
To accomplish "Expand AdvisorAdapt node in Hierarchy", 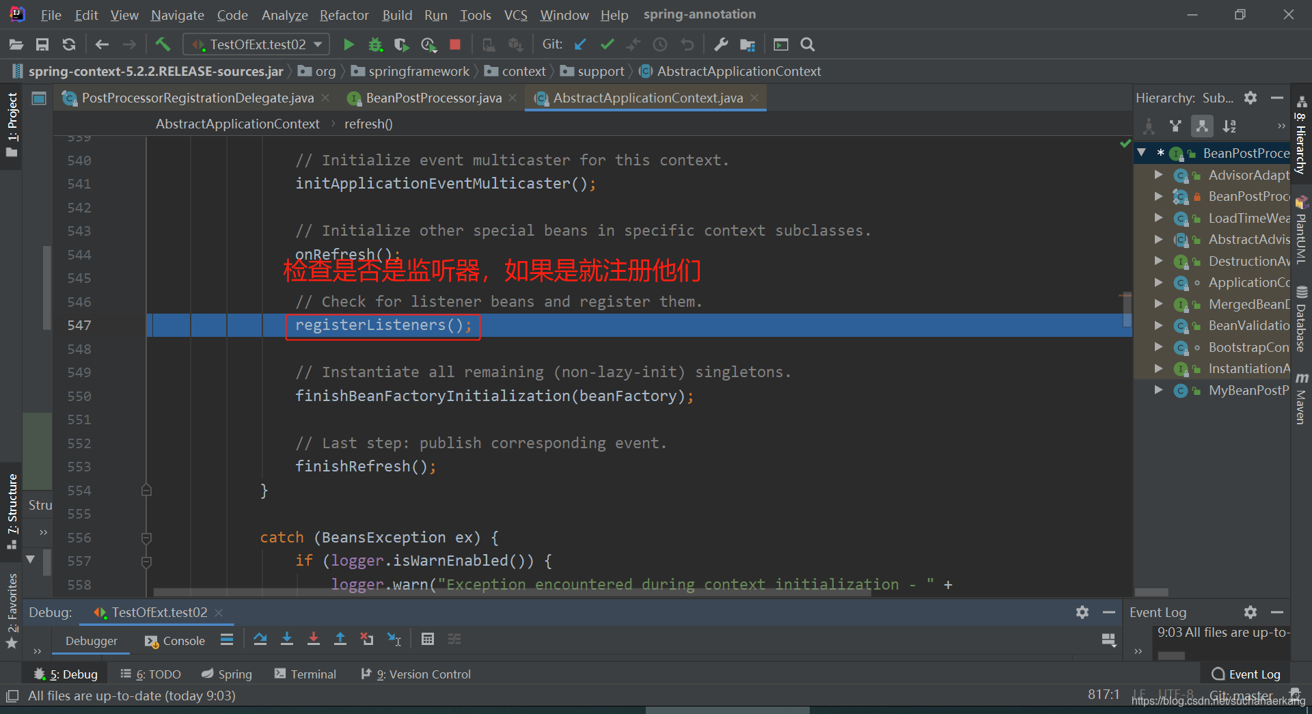I will pos(1158,175).
